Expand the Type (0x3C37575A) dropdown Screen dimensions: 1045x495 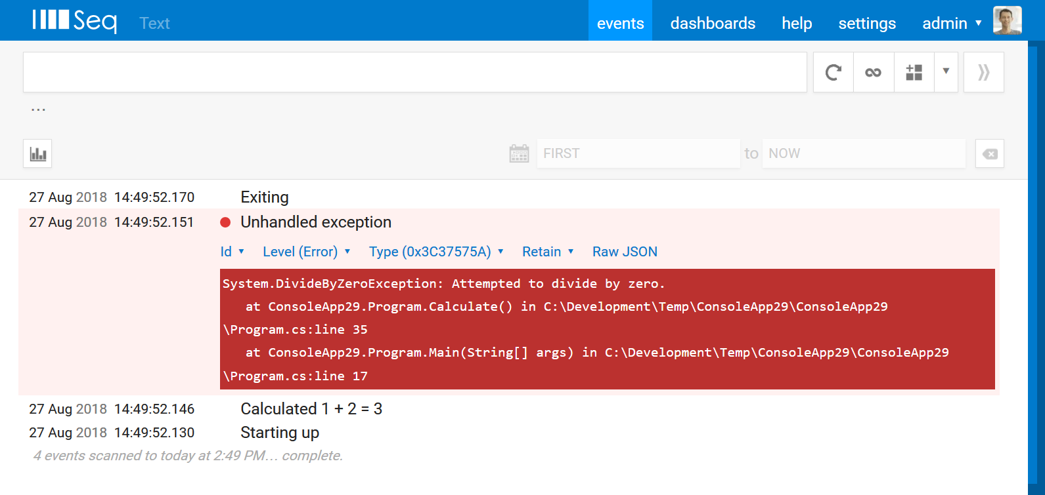point(436,252)
